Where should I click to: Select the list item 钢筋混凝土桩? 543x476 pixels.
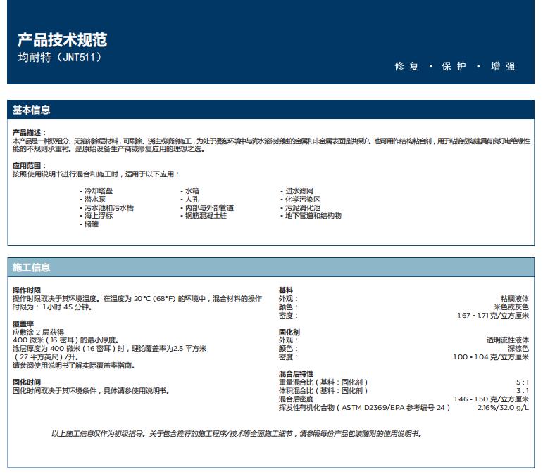pyautogui.click(x=206, y=215)
